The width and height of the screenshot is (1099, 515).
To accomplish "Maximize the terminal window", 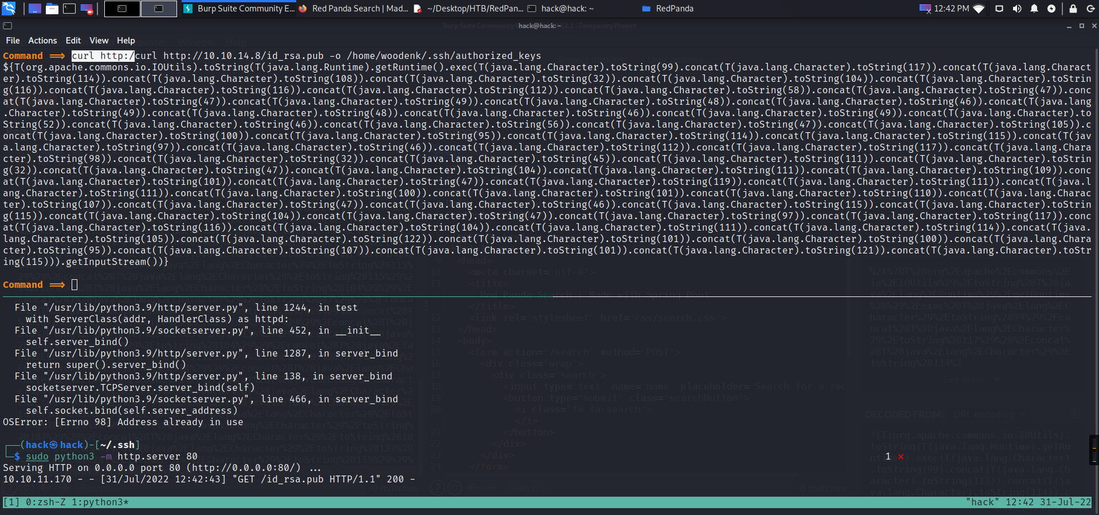I will [1082, 26].
